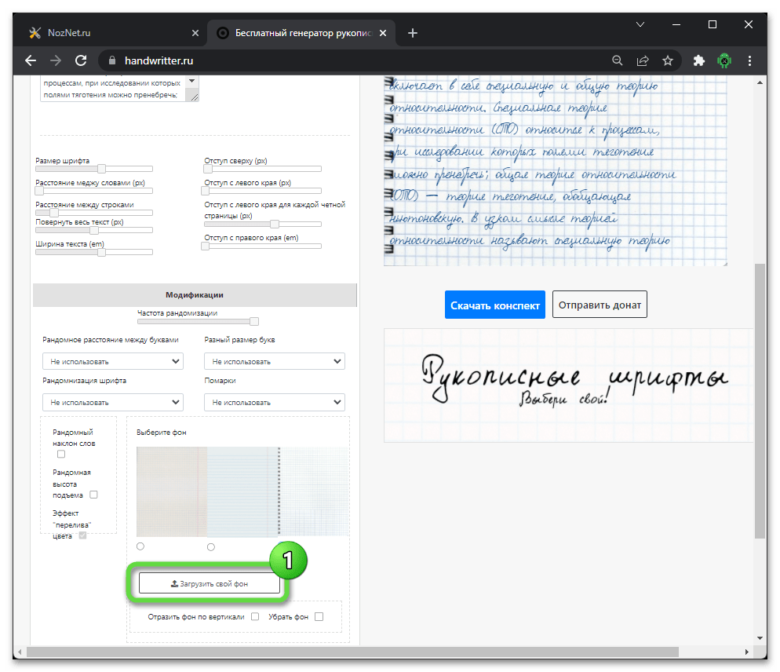780x672 pixels.
Task: Expand the 'Помарки' dropdown
Action: 274,403
